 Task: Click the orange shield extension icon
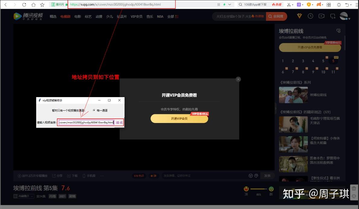(309, 5)
